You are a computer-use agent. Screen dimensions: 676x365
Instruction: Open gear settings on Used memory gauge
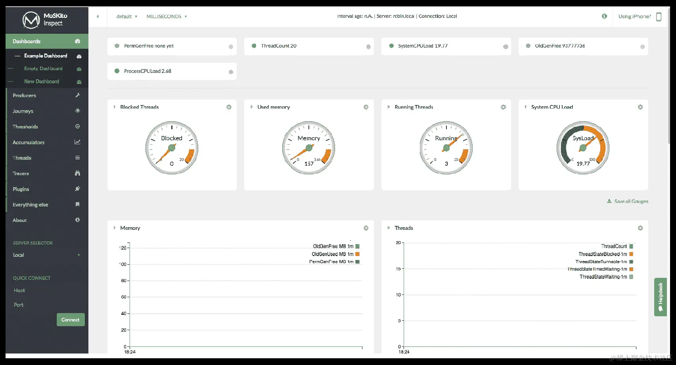(x=366, y=107)
